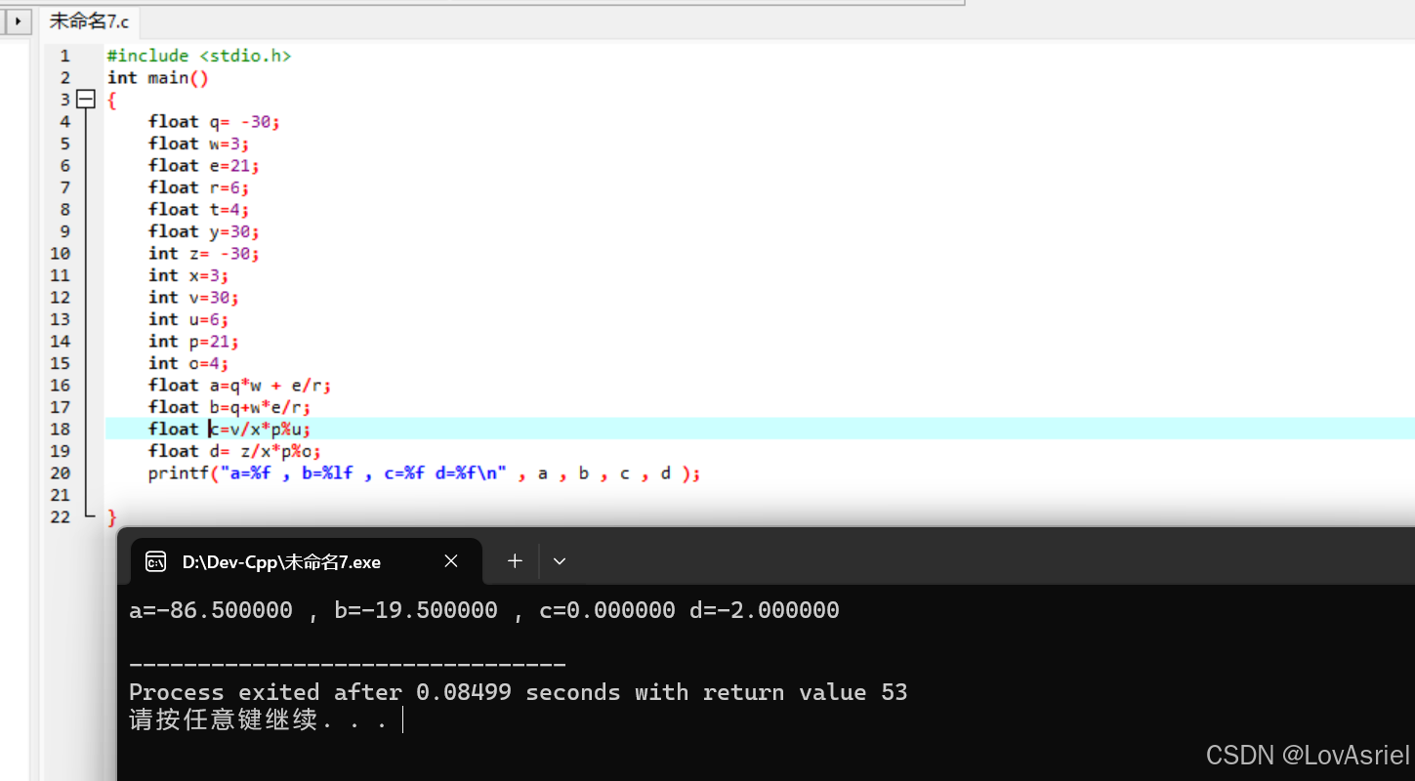1415x781 pixels.
Task: Click the closing brace on line 22
Action: 111,516
